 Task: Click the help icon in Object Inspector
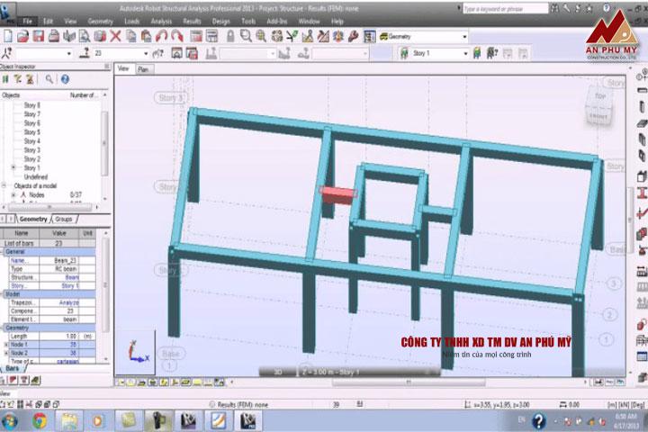click(65, 79)
